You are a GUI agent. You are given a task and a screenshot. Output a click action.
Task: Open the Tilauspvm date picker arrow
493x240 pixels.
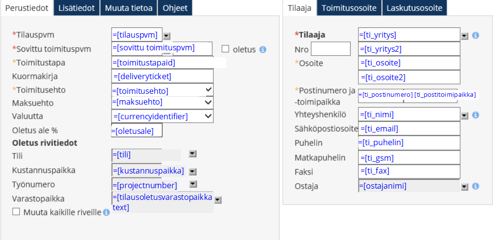[x=167, y=36]
